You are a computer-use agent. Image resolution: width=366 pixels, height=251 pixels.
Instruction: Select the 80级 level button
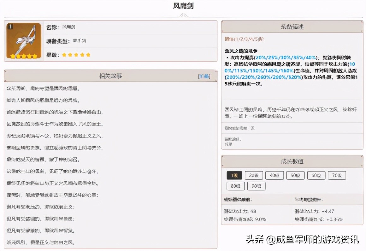tap(235, 186)
